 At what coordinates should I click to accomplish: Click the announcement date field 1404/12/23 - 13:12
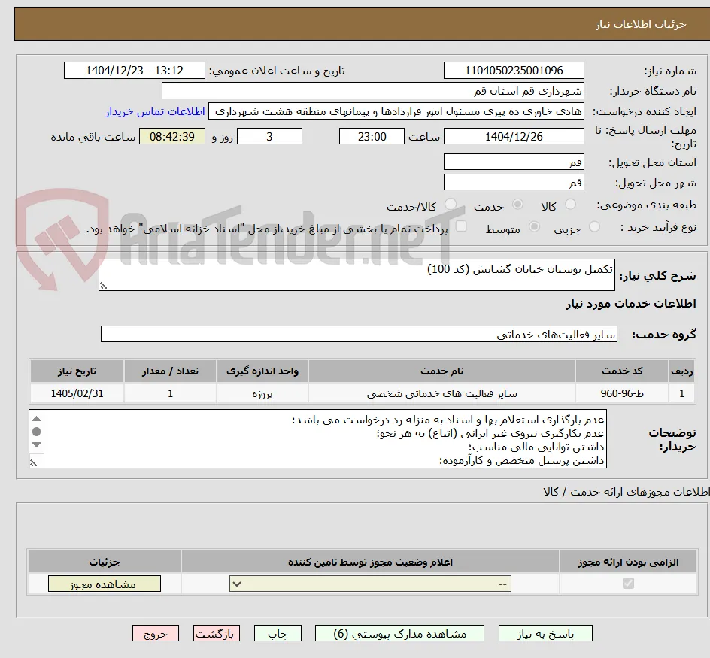tap(135, 71)
